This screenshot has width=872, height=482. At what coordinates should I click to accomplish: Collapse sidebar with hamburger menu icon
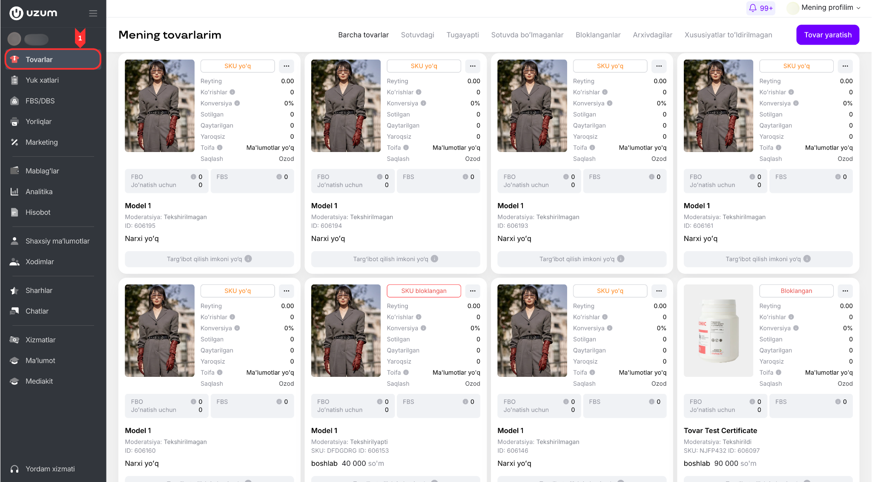pos(93,13)
